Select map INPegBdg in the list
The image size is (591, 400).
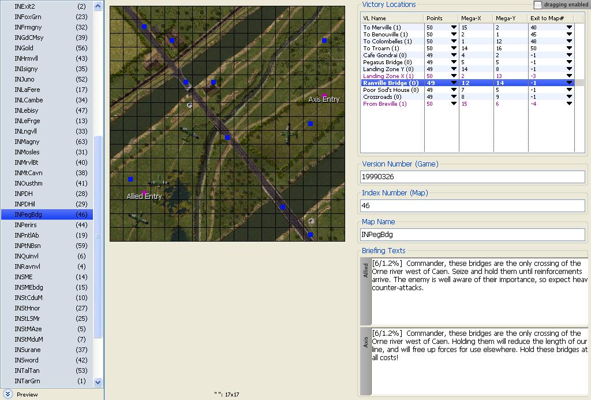[x=47, y=214]
